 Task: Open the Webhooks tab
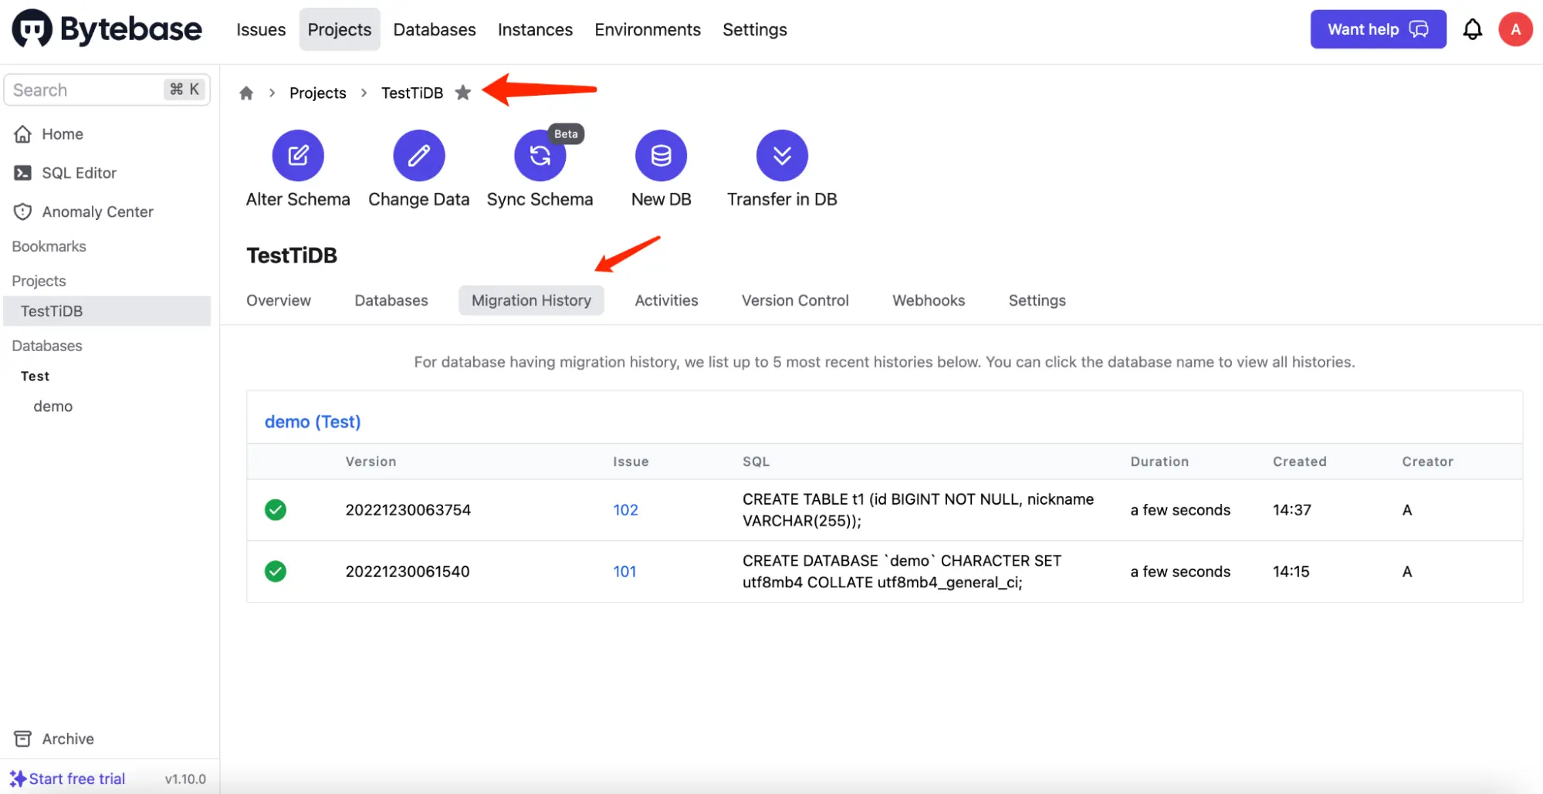point(929,300)
